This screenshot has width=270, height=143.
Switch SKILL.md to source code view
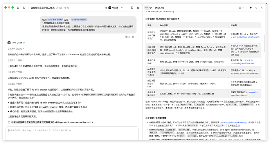pyautogui.click(x=146, y=7)
